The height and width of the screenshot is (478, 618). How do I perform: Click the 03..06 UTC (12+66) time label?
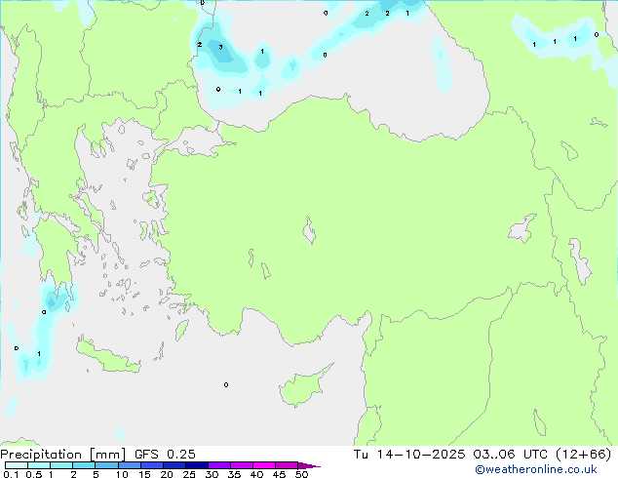(542, 455)
